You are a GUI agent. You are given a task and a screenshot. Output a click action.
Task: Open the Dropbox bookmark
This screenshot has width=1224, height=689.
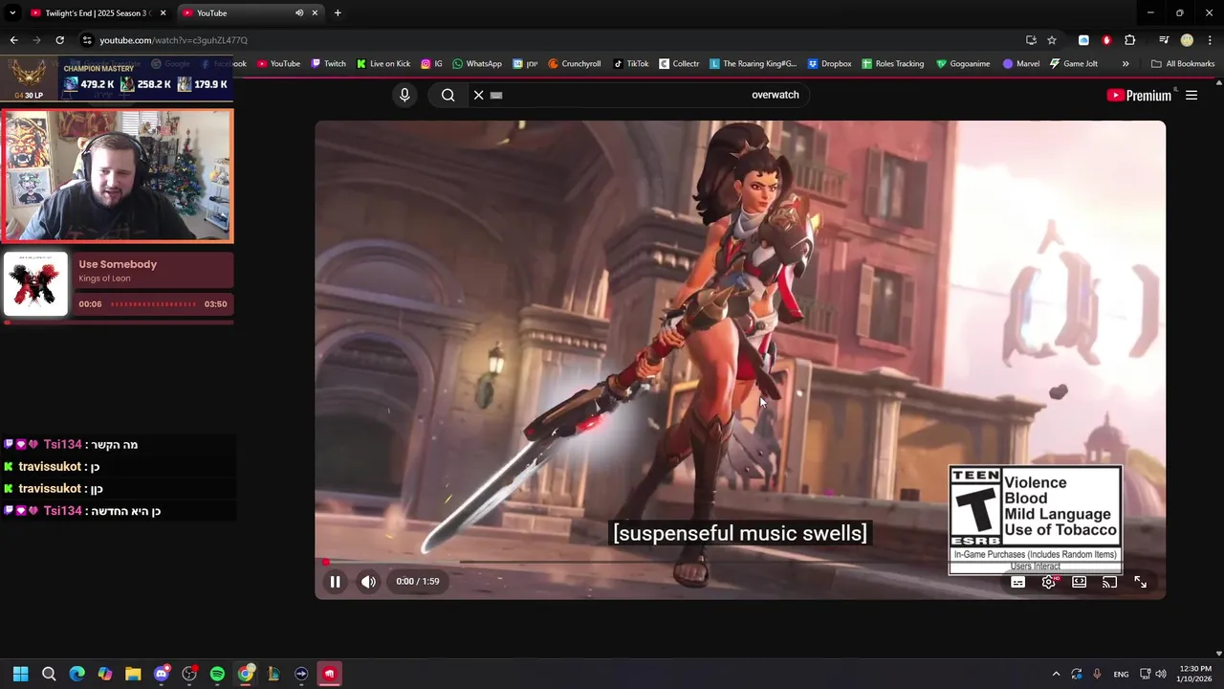(830, 64)
